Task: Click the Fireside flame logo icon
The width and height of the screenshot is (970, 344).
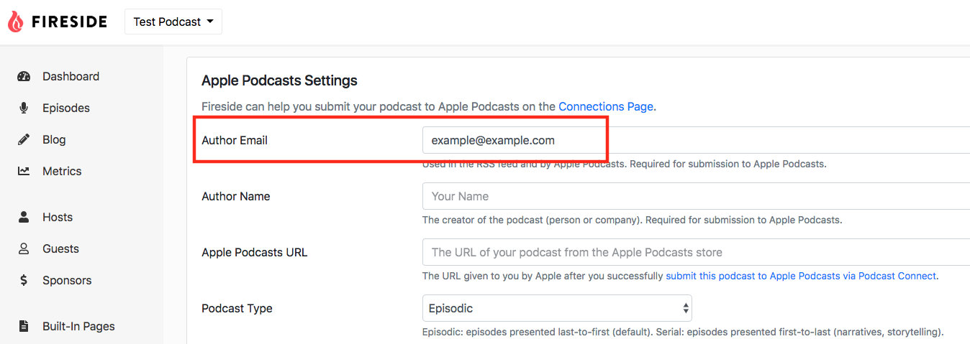Action: (16, 22)
